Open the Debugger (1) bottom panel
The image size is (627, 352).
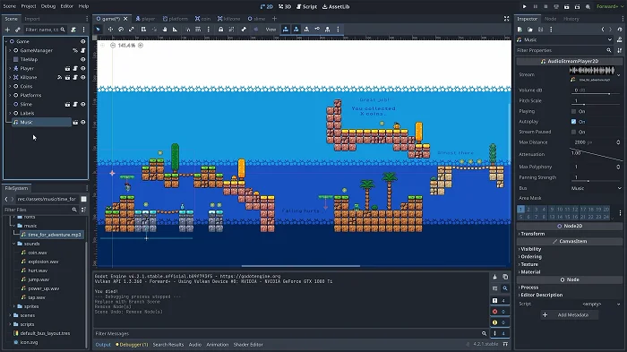tap(132, 345)
